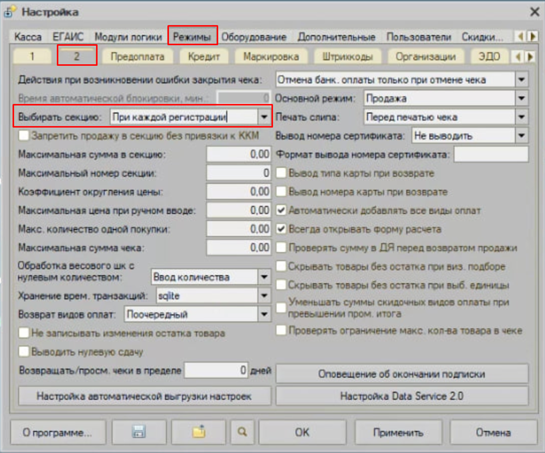Click the 'Максимальная сумма чека' field
The height and width of the screenshot is (453, 545).
point(239,248)
